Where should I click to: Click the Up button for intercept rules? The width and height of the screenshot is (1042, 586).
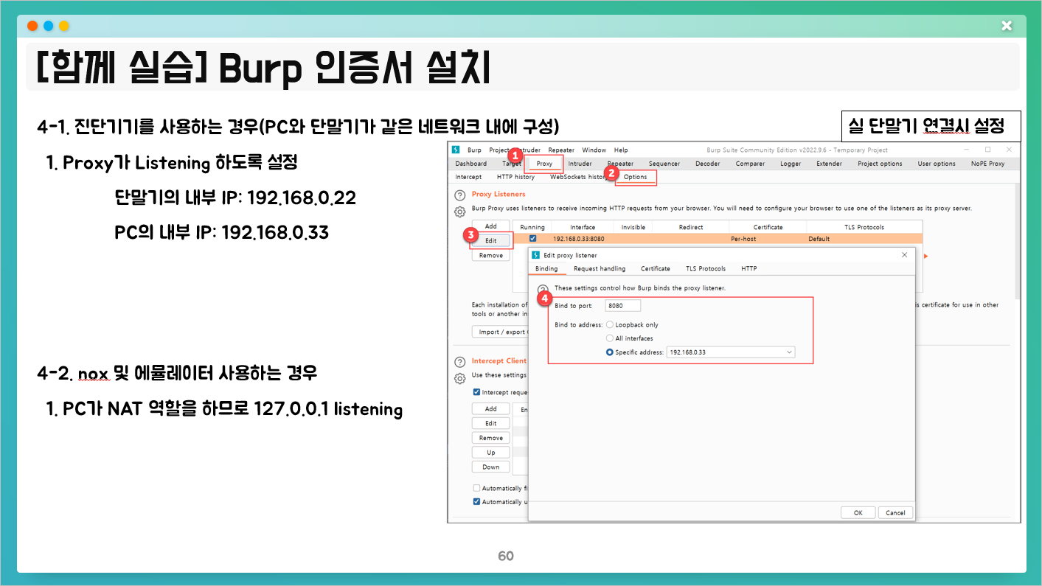490,453
